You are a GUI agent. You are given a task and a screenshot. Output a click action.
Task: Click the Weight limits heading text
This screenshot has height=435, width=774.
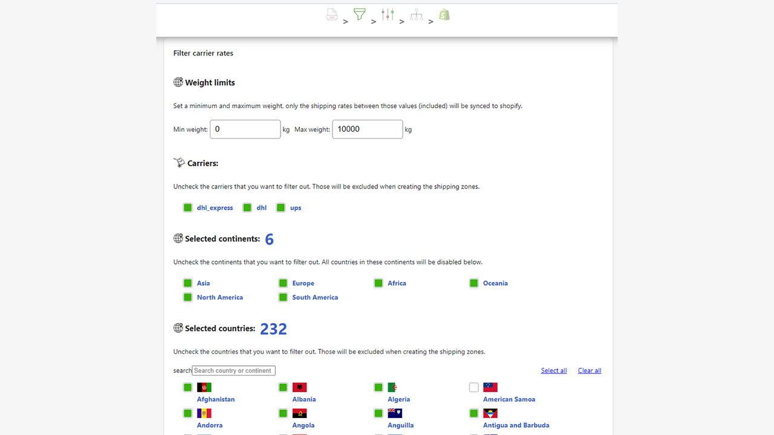[x=210, y=83]
